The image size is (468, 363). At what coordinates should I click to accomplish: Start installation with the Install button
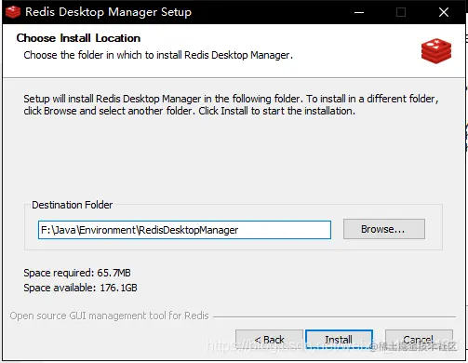point(339,340)
